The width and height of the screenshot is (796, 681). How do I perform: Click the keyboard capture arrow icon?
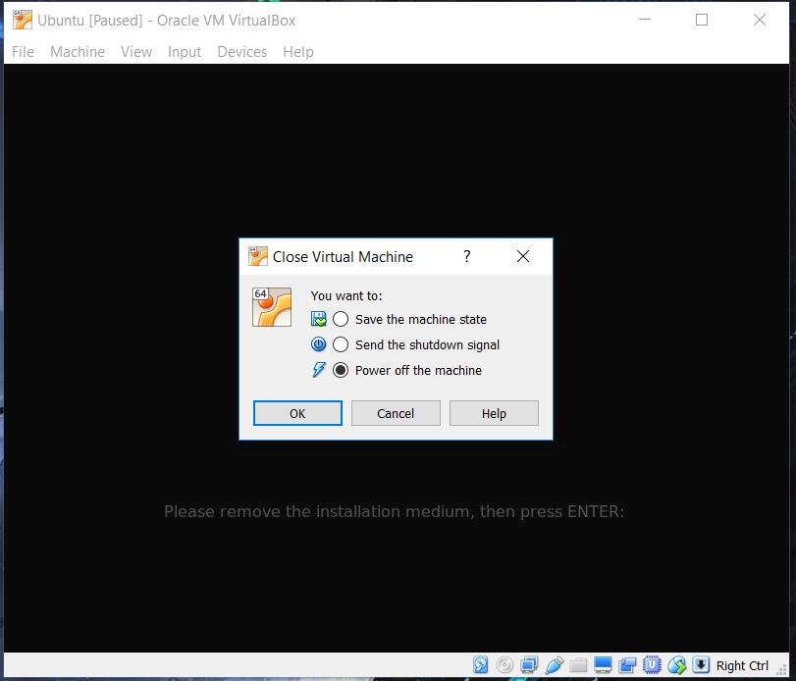tap(701, 664)
